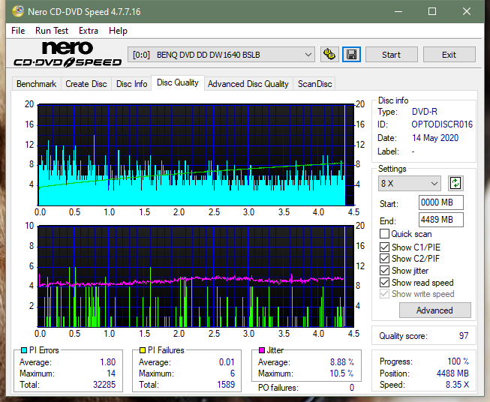
Task: Click the save floppy disk icon
Action: (352, 55)
